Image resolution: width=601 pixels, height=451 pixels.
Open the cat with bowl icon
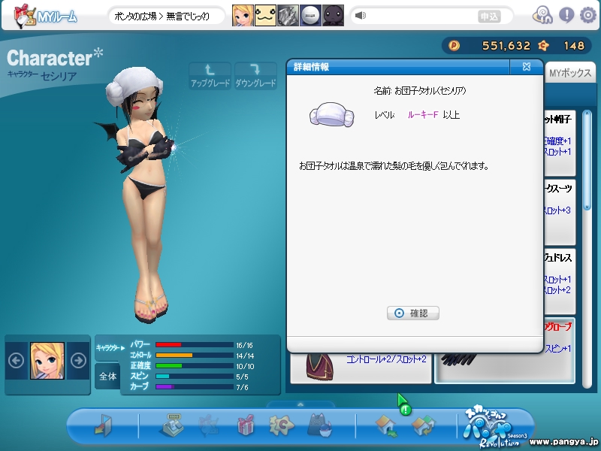pyautogui.click(x=320, y=425)
